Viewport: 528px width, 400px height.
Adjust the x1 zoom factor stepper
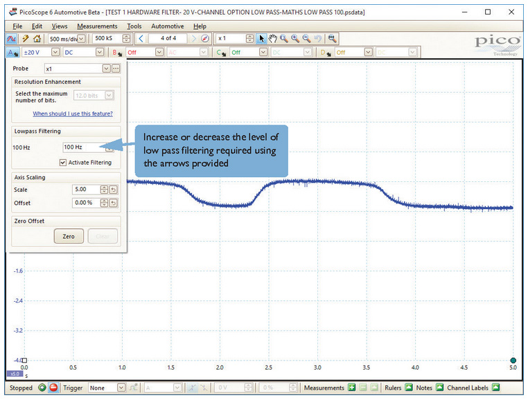coord(250,38)
